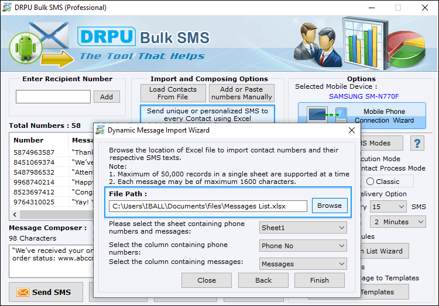Select the row with number 8523697412
Image resolution: width=439 pixels, height=306 pixels.
click(x=52, y=192)
